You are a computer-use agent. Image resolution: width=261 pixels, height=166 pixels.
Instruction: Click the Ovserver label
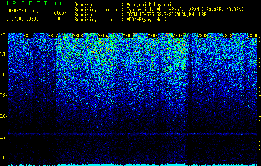tap(84, 5)
